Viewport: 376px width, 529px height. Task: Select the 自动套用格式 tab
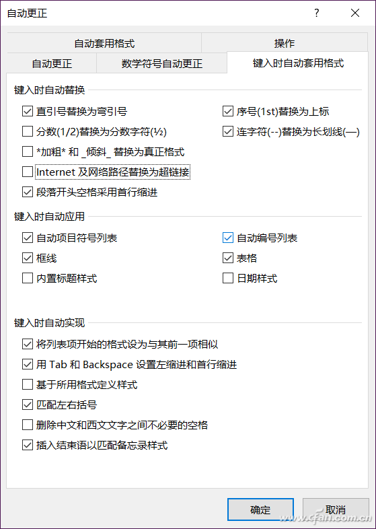coord(104,43)
